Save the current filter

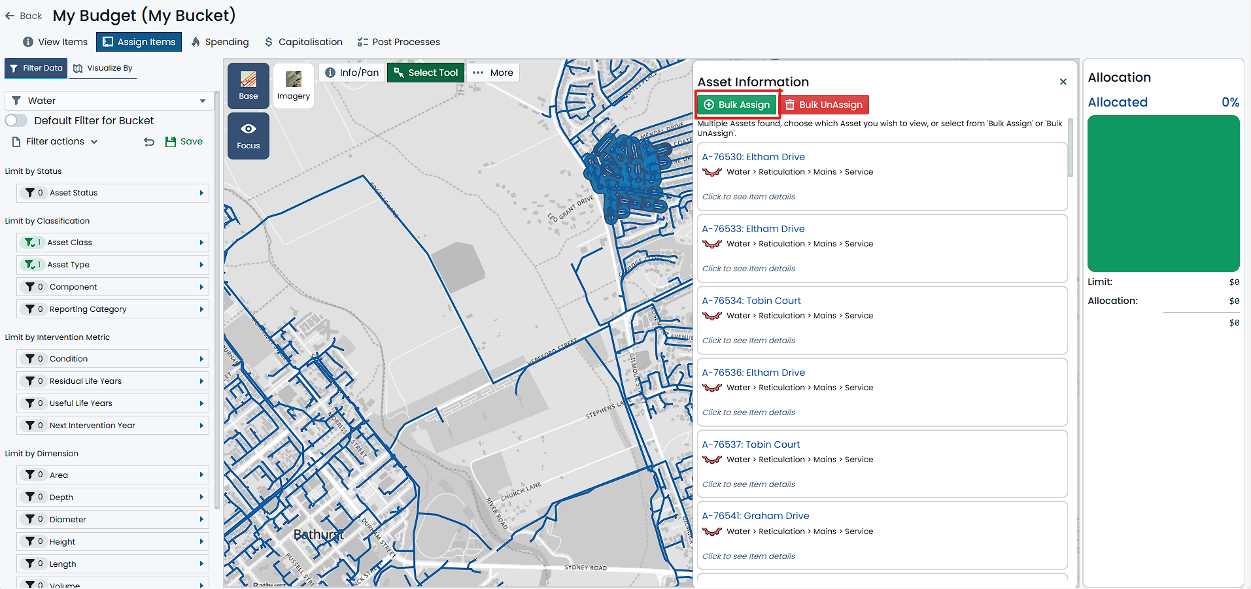point(184,141)
